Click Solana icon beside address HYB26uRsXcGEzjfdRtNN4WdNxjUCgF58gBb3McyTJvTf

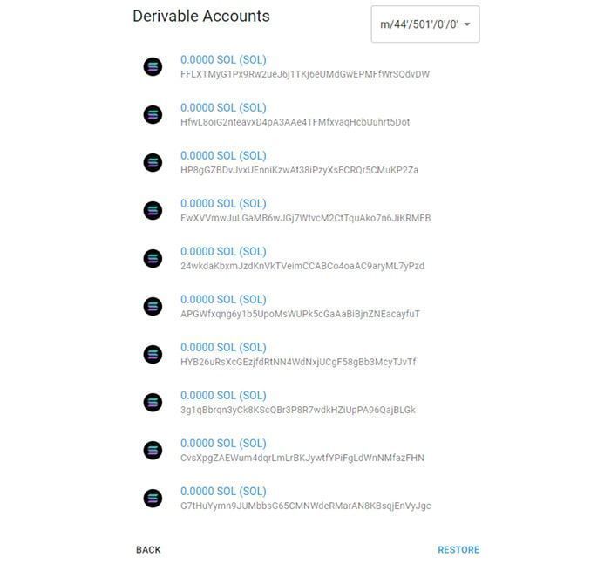click(153, 354)
